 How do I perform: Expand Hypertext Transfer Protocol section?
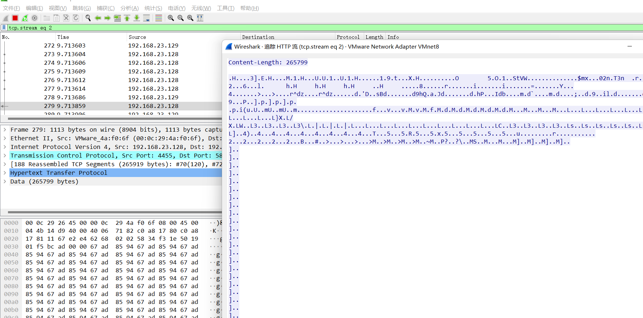point(5,173)
